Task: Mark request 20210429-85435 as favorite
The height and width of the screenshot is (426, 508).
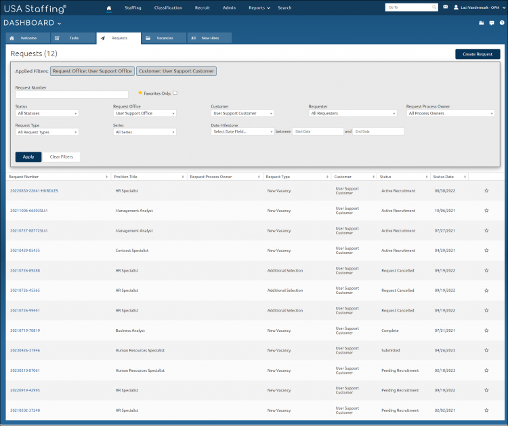Action: coord(486,251)
